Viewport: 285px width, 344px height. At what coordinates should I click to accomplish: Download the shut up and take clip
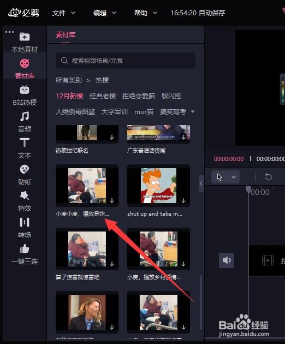(183, 200)
